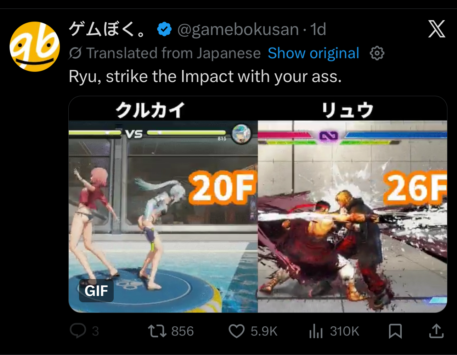Open the ゲムぼく。 display name
The height and width of the screenshot is (355, 457).
point(108,29)
